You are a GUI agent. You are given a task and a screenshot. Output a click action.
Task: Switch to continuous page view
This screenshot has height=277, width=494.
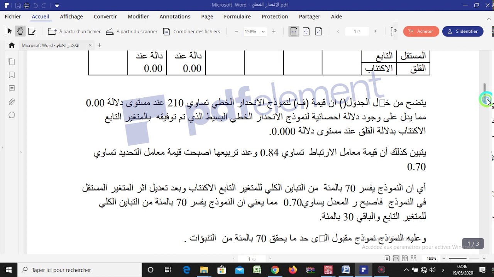[x=396, y=259]
